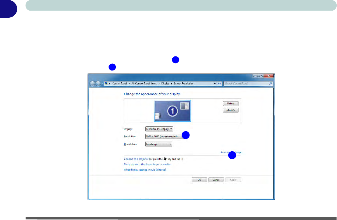The height and width of the screenshot is (220, 337).
Task: Open the Orientation dropdown set to Landscape
Action: [159, 144]
